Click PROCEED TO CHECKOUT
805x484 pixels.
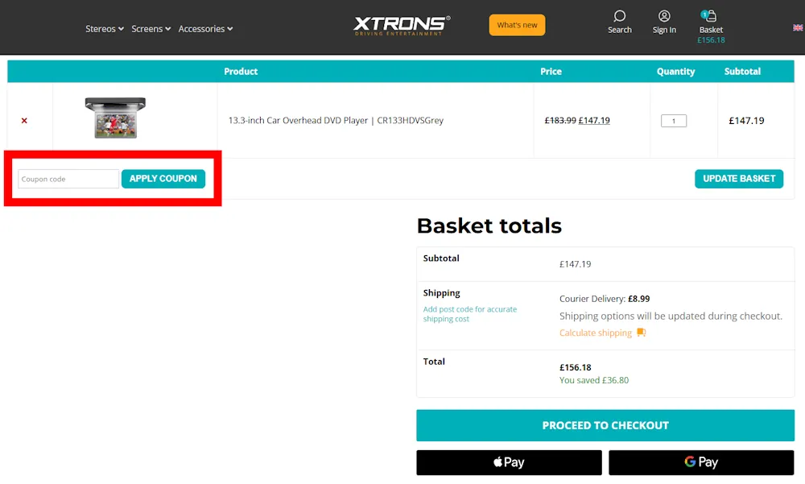[x=605, y=425]
